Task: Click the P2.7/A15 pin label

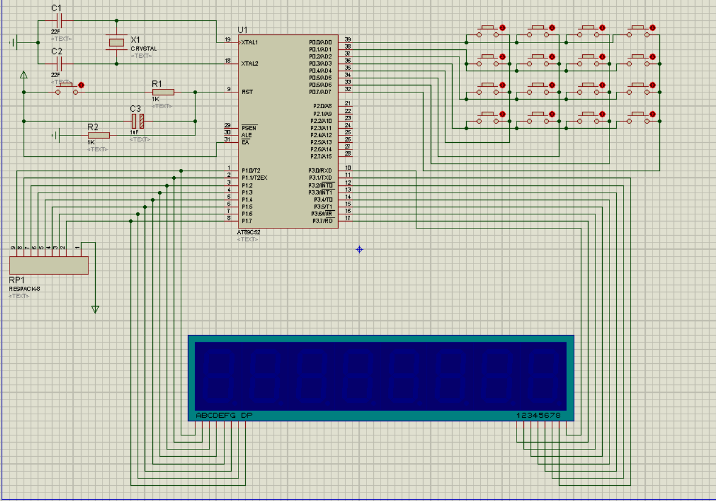Action: coord(321,156)
